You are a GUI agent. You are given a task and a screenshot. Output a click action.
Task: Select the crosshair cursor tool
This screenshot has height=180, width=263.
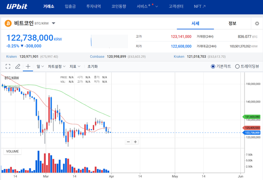click(28, 67)
